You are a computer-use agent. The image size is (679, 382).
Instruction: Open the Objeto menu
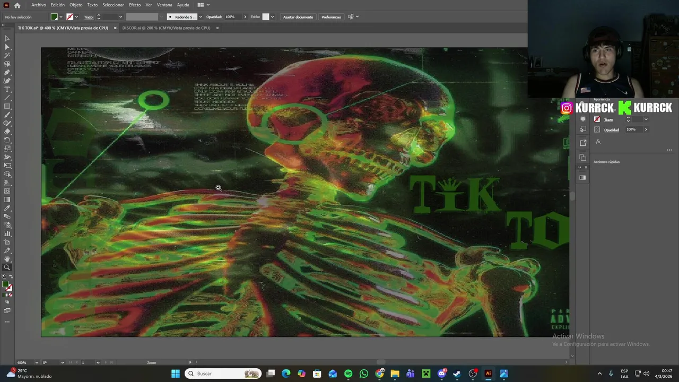[x=76, y=5]
